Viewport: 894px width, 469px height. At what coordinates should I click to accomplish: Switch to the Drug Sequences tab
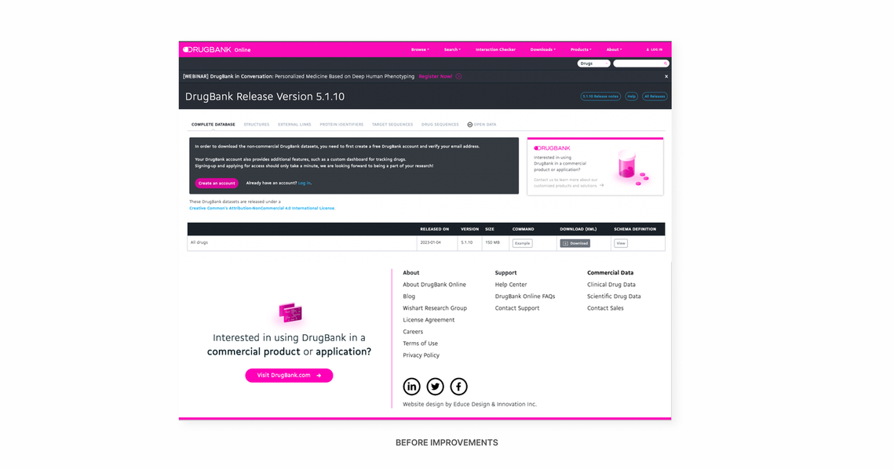click(x=440, y=124)
